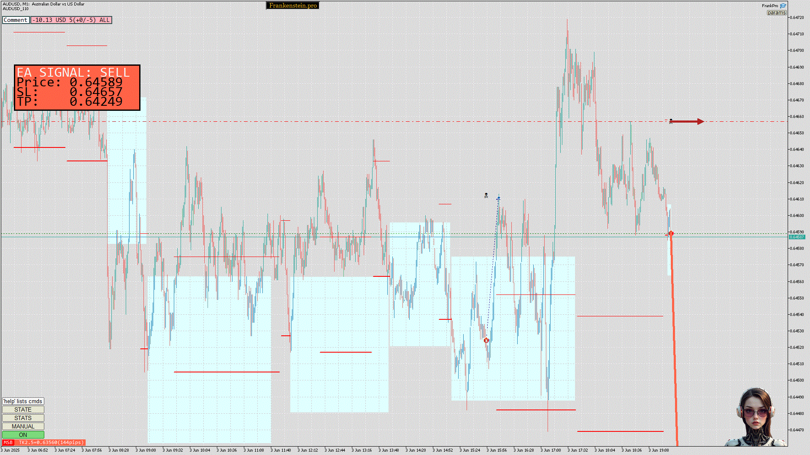This screenshot has height=455, width=810.
Task: Click the 'help' lists cmds input field
Action: tap(23, 401)
